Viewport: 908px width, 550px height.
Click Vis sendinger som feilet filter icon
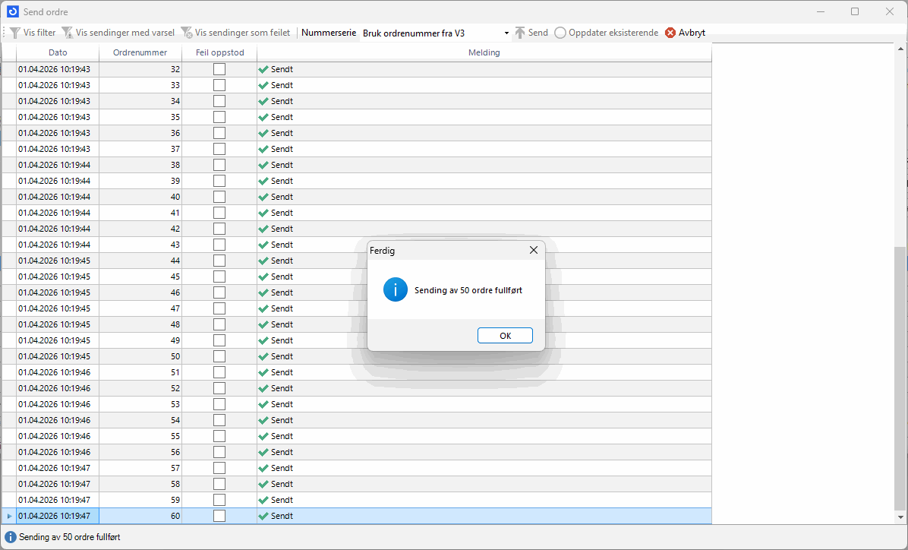(186, 33)
